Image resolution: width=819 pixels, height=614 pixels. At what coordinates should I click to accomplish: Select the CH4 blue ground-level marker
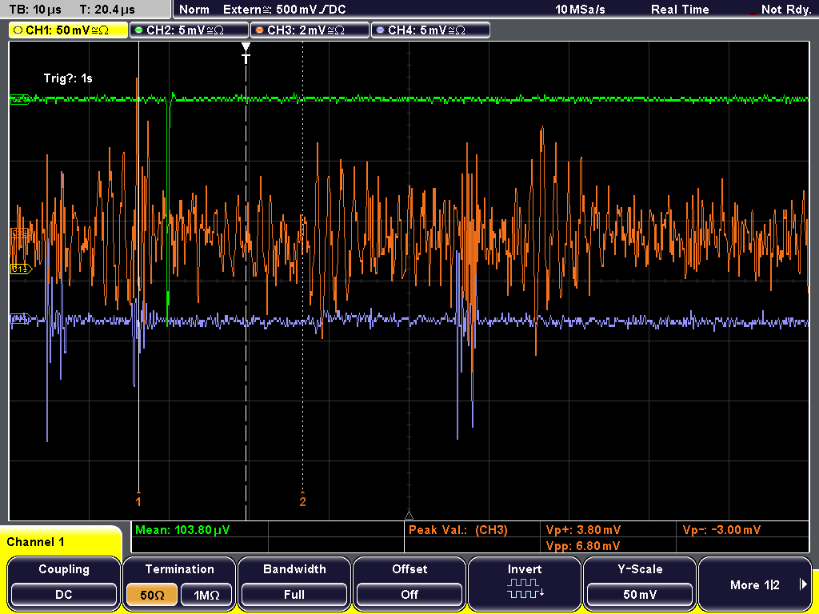click(22, 318)
